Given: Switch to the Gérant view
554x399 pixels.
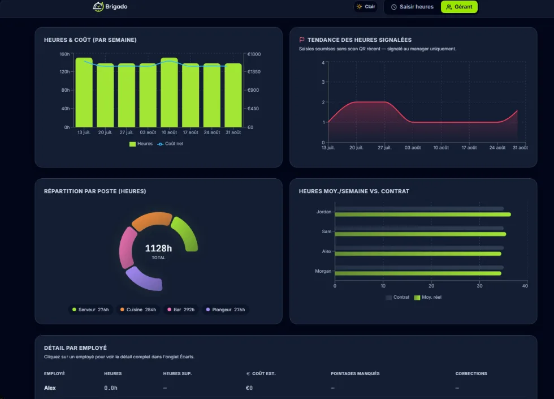Looking at the screenshot, I should tap(459, 7).
